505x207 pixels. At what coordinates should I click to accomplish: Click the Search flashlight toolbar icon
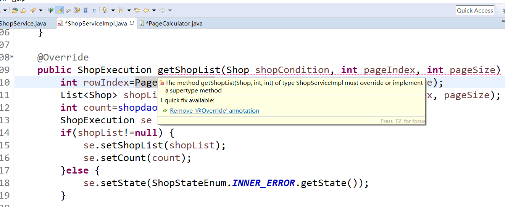click(x=32, y=10)
